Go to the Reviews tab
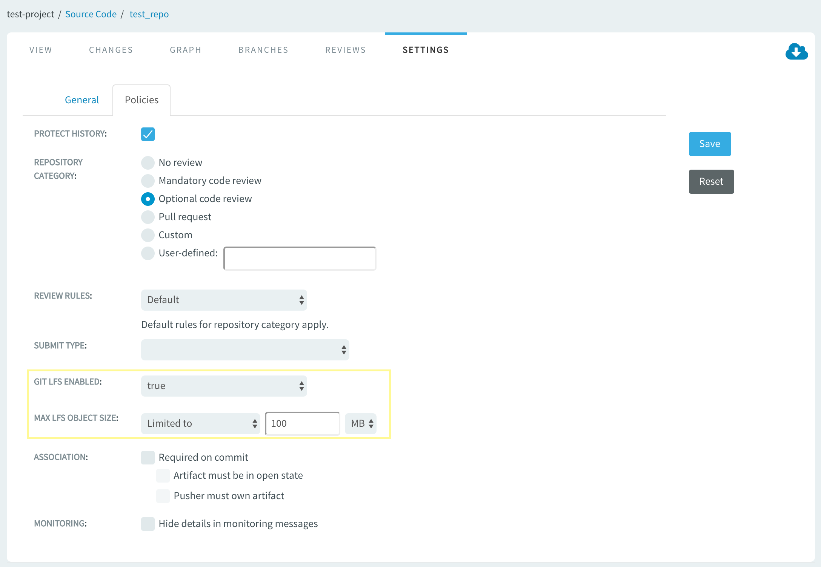 pos(346,50)
